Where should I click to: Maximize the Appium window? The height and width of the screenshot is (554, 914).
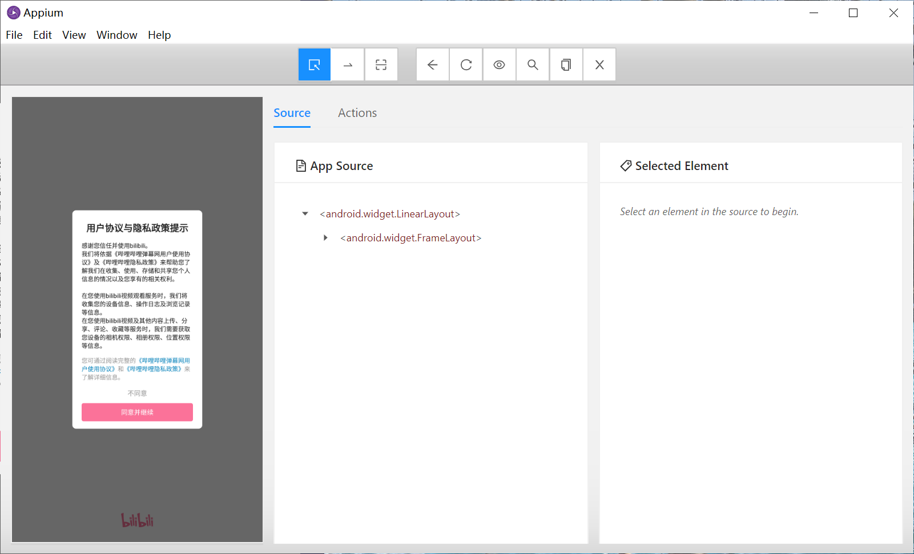tap(853, 13)
